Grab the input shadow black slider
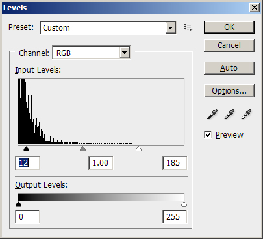263x239 pixels. 26,149
